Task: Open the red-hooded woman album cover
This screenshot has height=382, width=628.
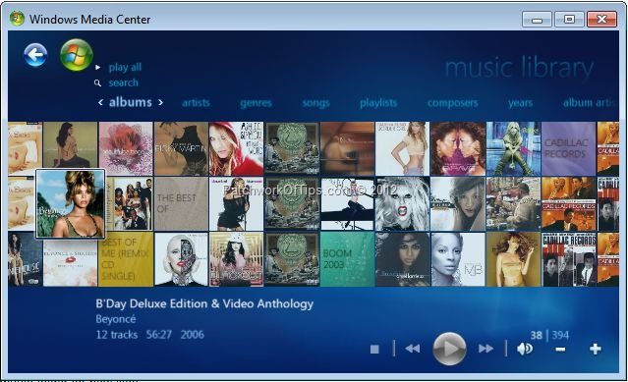Action: tap(236, 149)
